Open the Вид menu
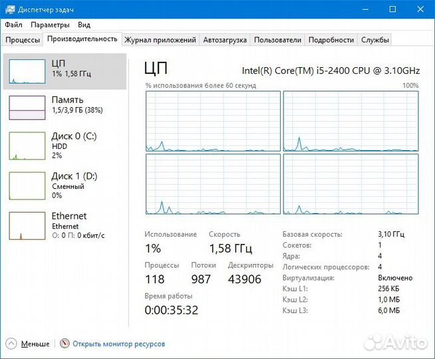Image resolution: width=435 pixels, height=359 pixels. [84, 25]
